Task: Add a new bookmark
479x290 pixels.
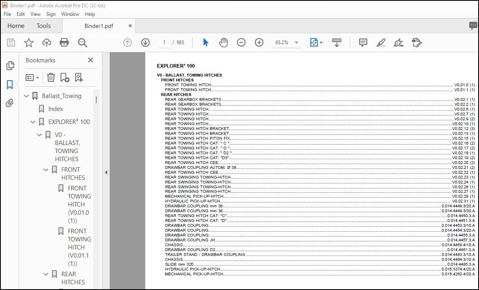Action: [x=65, y=78]
